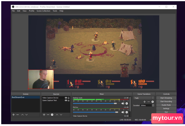Open the Scene Collection menu
Image resolution: width=185 pixels, height=126 pixels.
(x=43, y=11)
